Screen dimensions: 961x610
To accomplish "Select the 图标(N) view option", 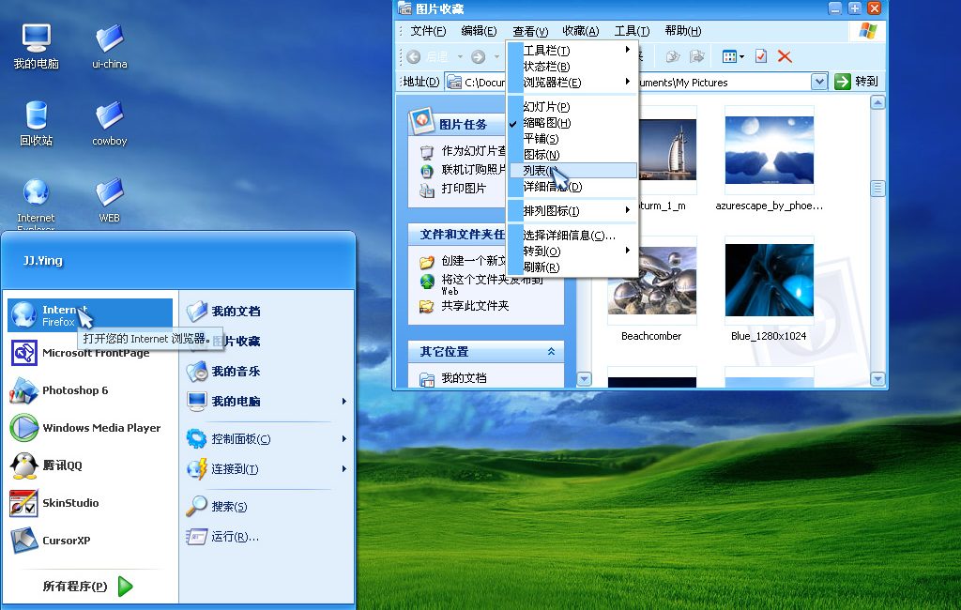I will pos(572,155).
